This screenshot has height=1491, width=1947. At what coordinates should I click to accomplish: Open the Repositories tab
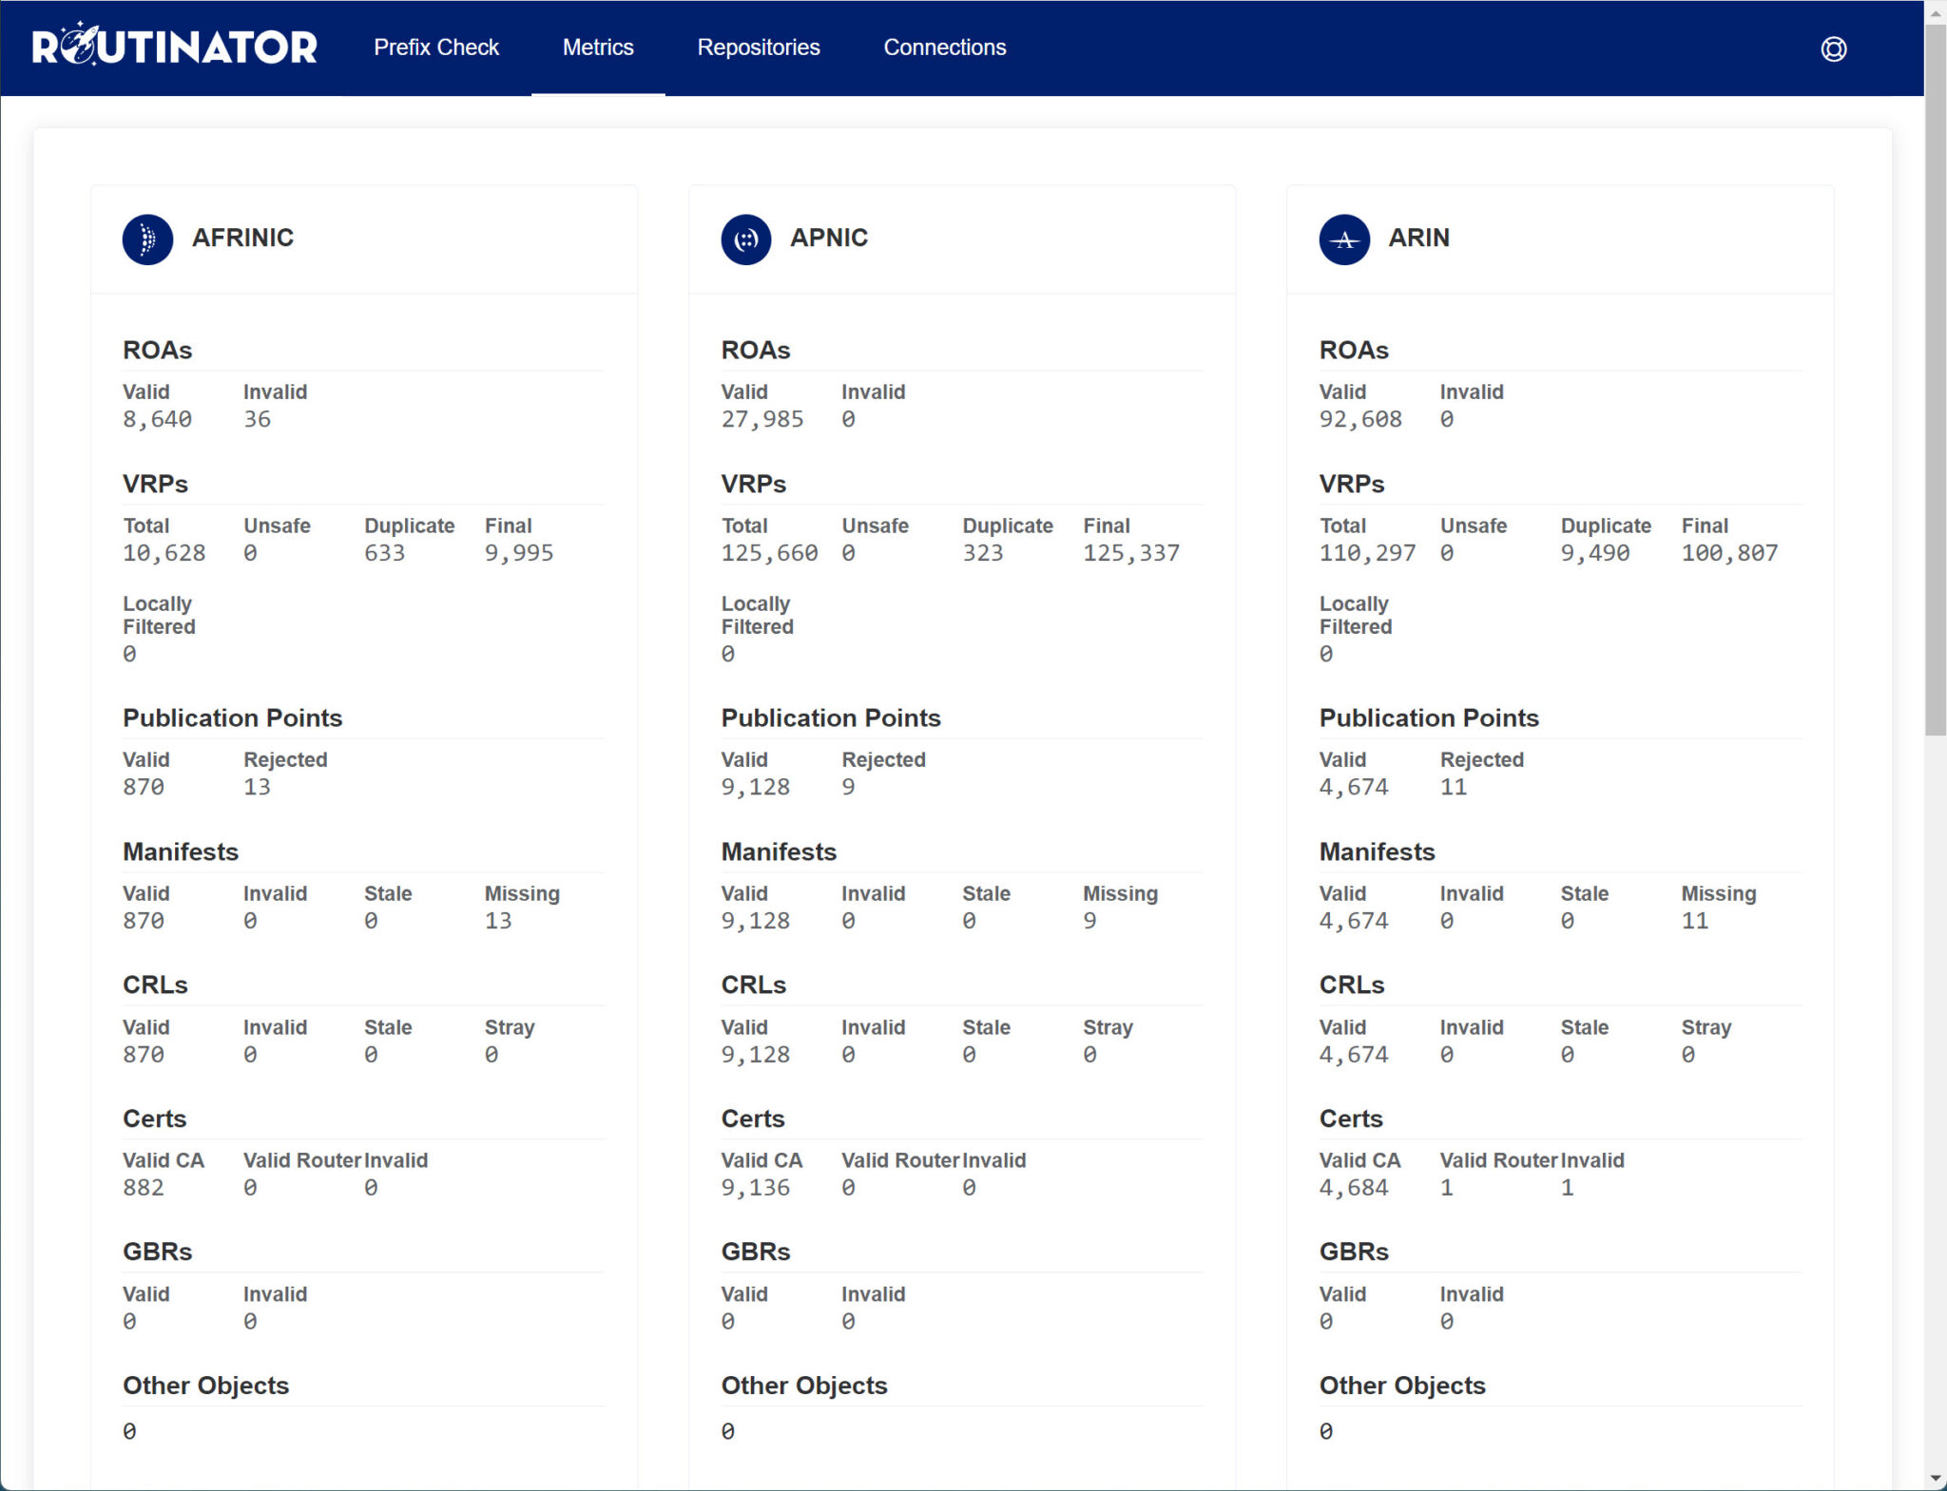pos(758,48)
